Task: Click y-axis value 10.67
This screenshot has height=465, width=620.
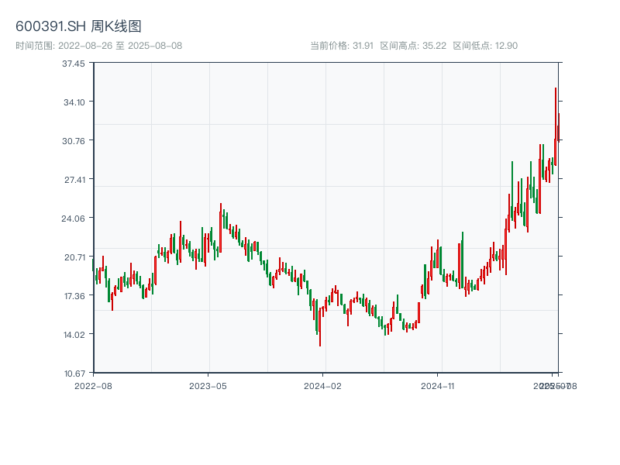Action: click(x=74, y=374)
